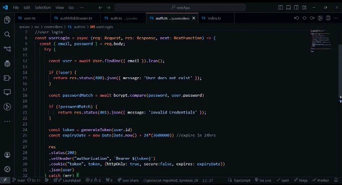This screenshot has width=342, height=185.
Task: Open Launchpad from status bar
Action: (67, 180)
